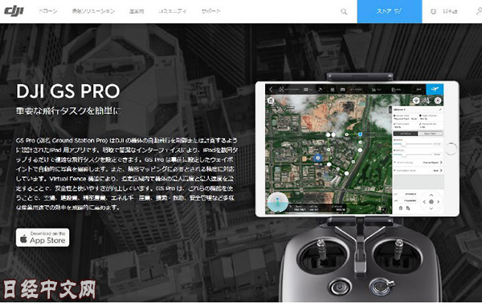Select the right light tab in mission panel

click(430, 134)
